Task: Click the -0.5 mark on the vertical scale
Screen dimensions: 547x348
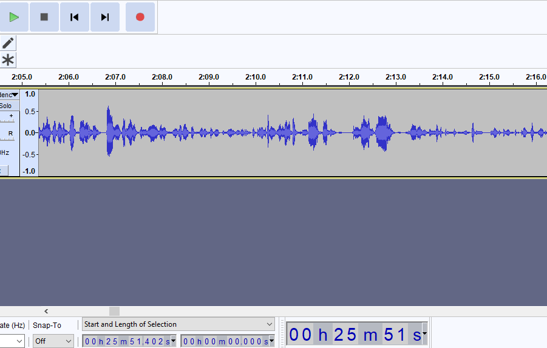Action: [29, 155]
